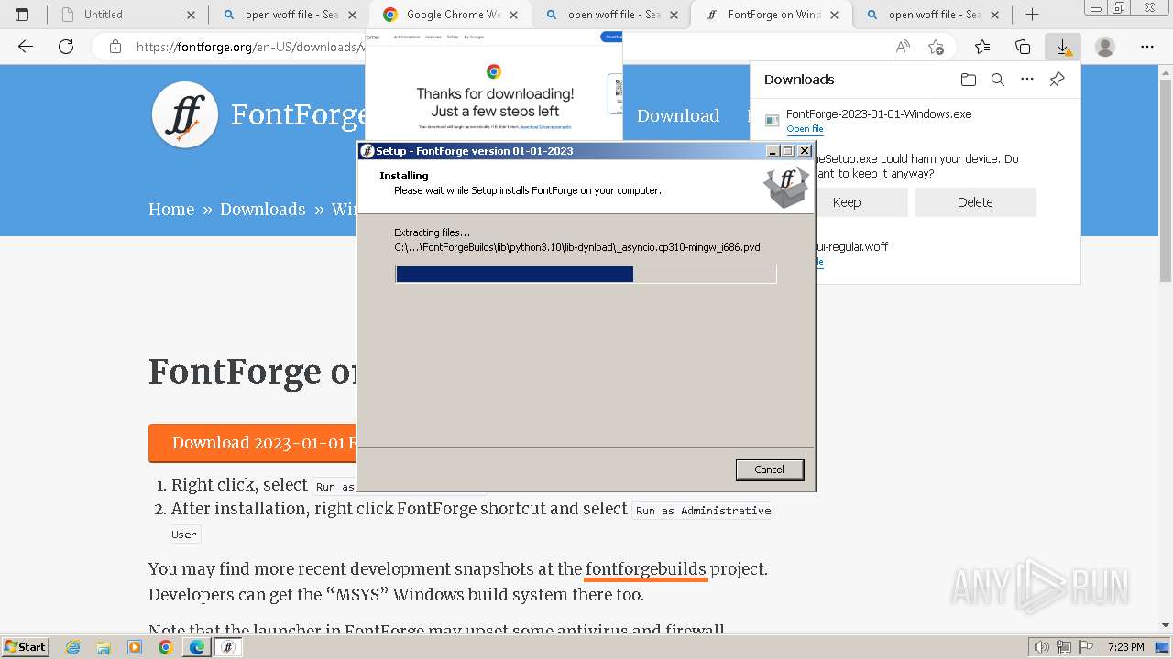Click the orange Download 2023-01-01 button

click(253, 443)
